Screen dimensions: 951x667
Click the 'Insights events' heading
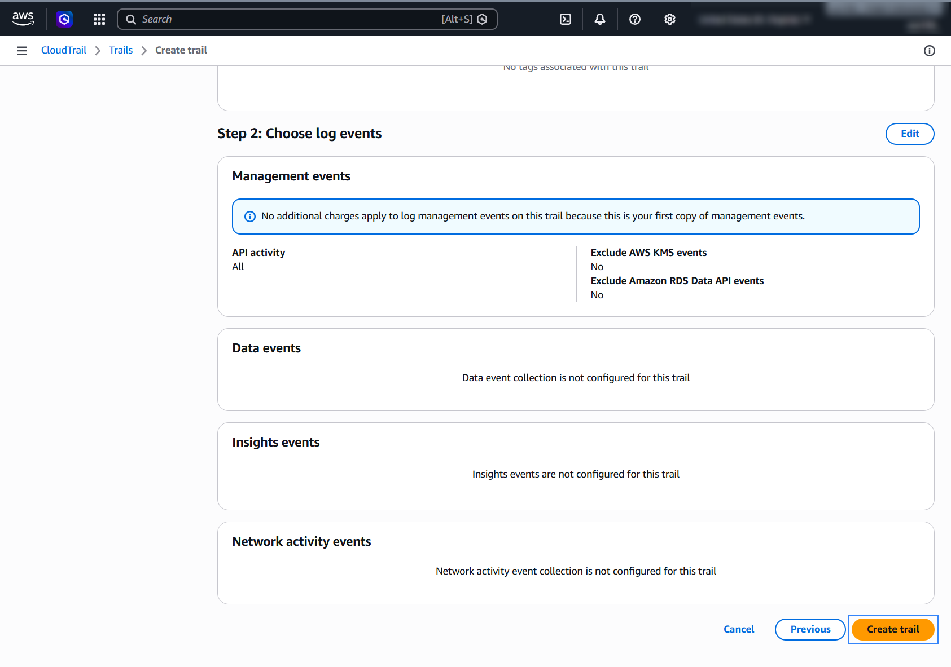pyautogui.click(x=276, y=443)
